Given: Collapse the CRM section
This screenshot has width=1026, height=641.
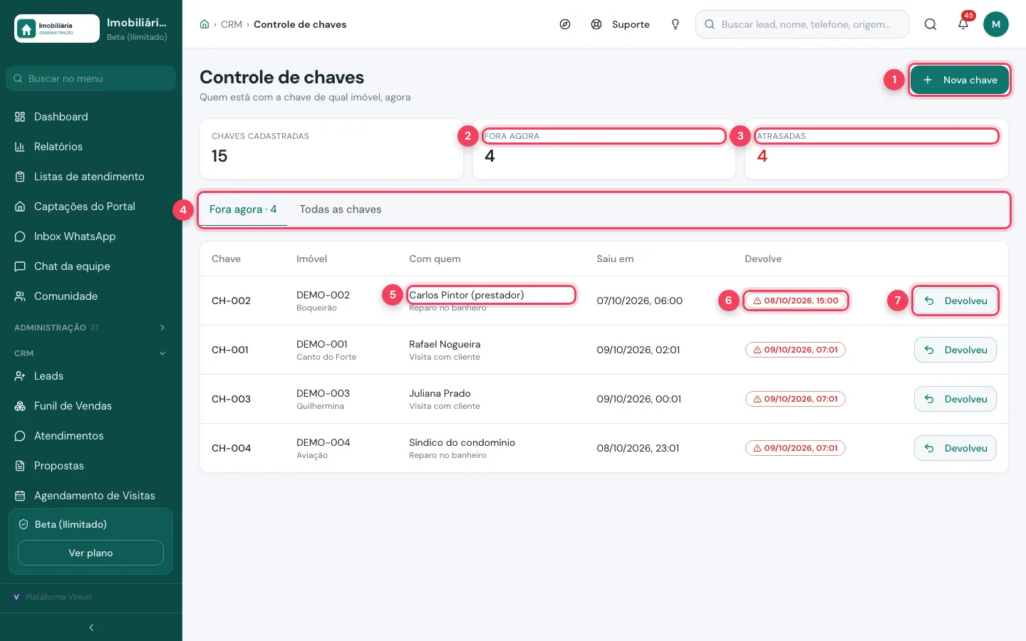Looking at the screenshot, I should (x=91, y=353).
